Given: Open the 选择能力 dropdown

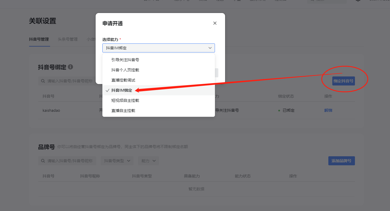Looking at the screenshot, I should click(158, 48).
